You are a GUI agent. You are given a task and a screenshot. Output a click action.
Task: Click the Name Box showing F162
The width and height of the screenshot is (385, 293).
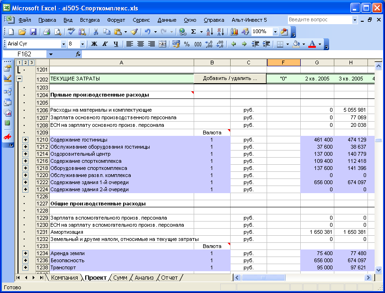click(25, 54)
